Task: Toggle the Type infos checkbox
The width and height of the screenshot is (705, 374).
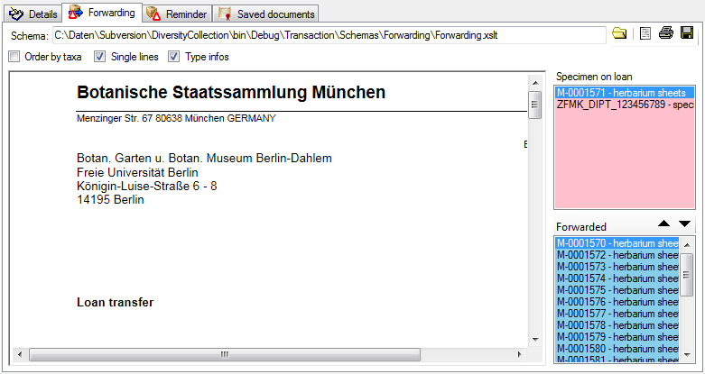Action: (173, 57)
